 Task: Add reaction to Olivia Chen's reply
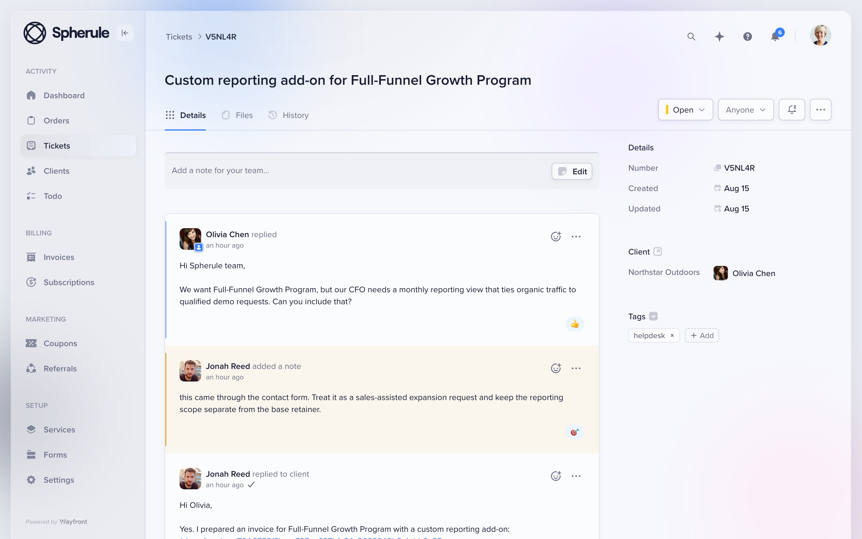(x=556, y=236)
